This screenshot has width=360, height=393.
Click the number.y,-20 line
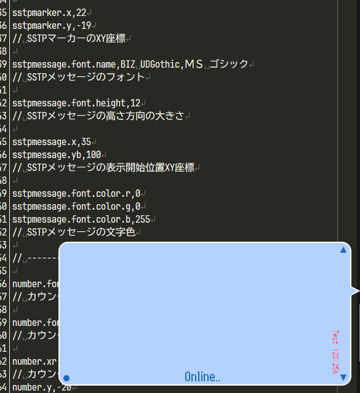click(x=42, y=387)
